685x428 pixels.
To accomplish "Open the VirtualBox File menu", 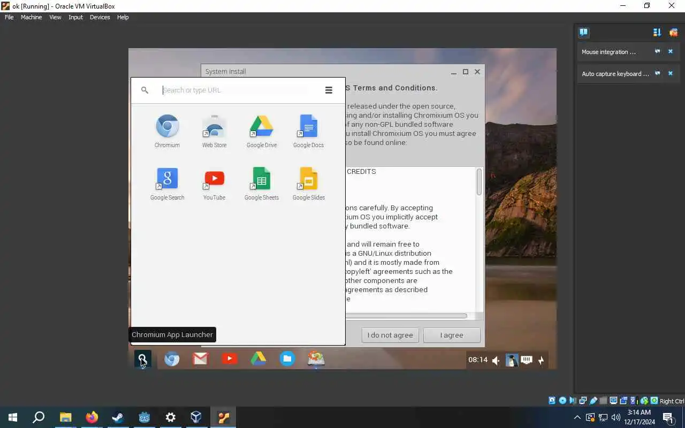I will click(9, 17).
